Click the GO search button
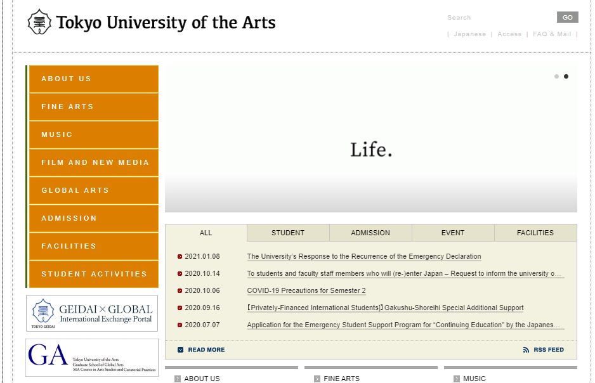The image size is (595, 383). click(x=567, y=18)
